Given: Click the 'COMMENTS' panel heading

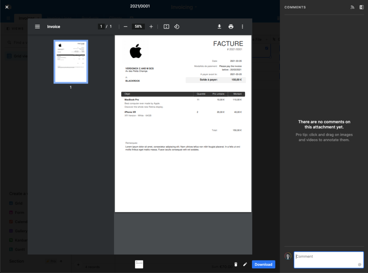Looking at the screenshot, I should click(295, 7).
